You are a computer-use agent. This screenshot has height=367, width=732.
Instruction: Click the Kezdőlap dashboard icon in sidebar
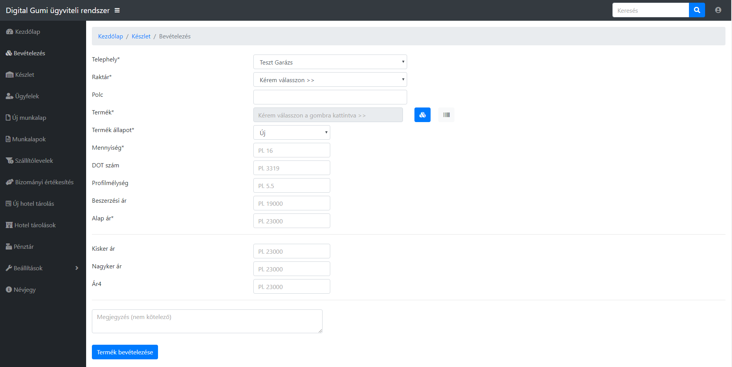(10, 32)
